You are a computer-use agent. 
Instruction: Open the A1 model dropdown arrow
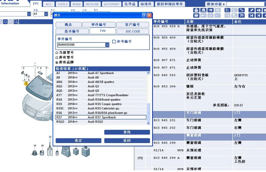click(x=46, y=14)
